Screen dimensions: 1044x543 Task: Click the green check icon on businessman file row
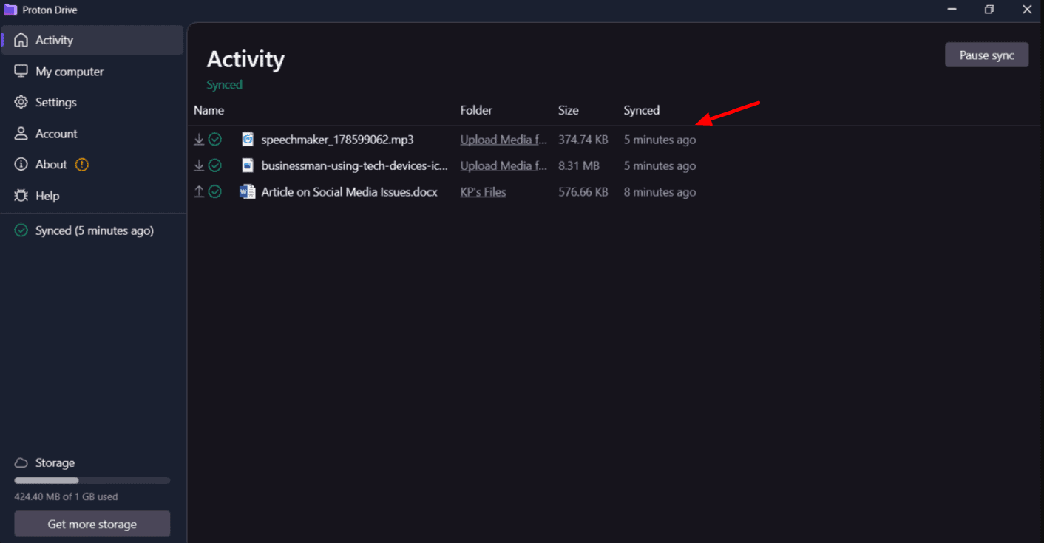[215, 165]
